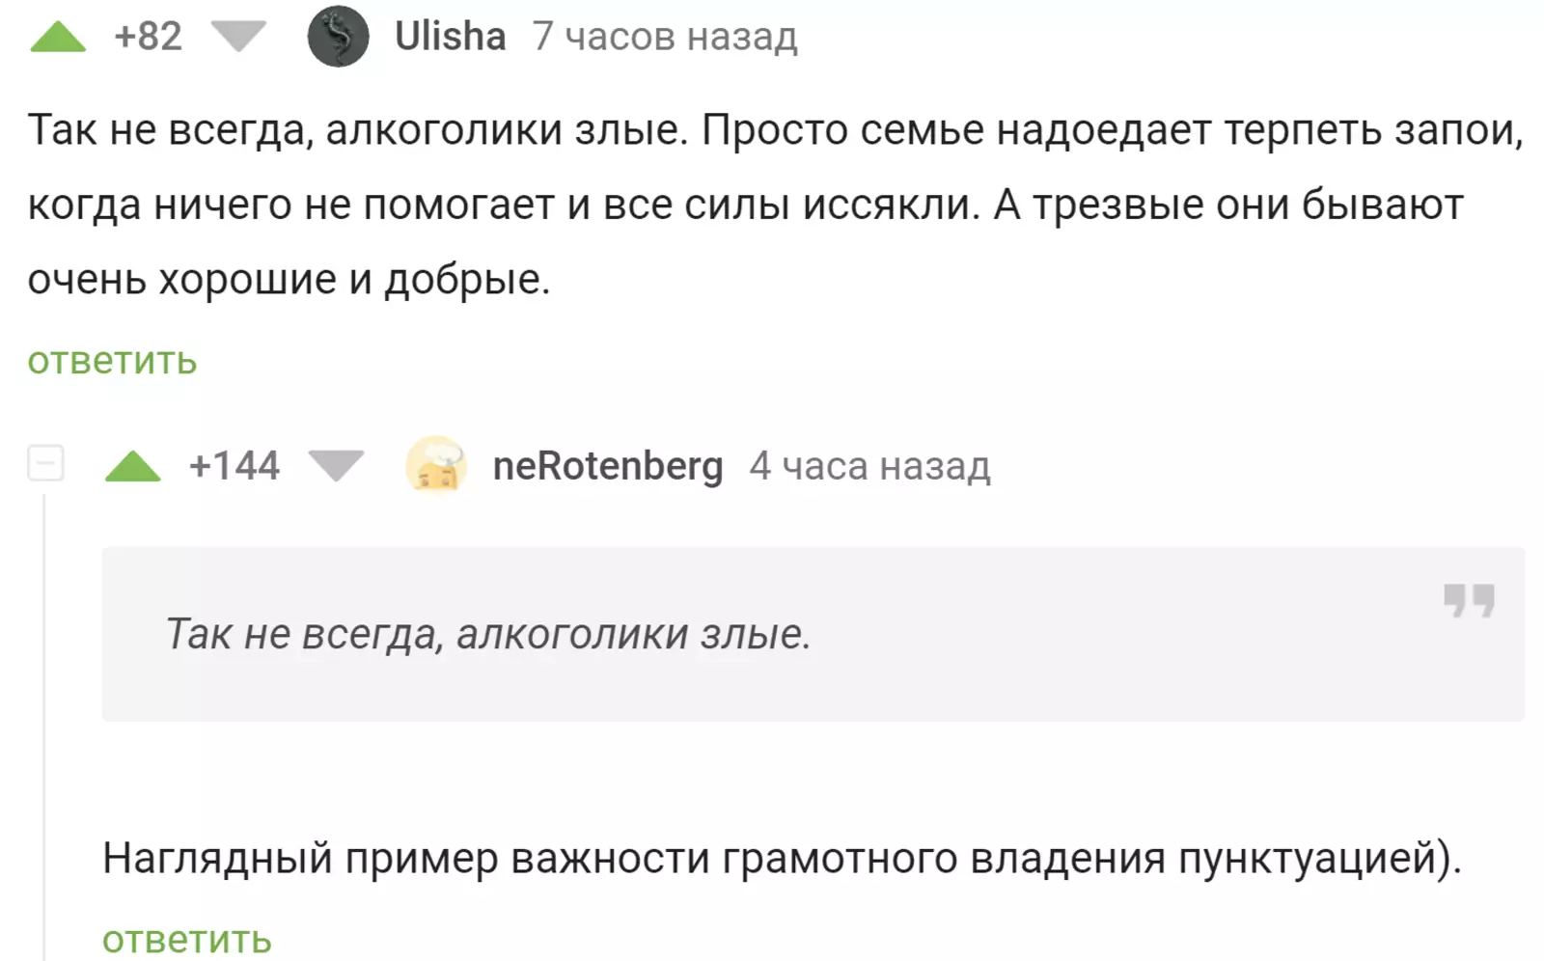Upvote Ulisha's comment with green arrow
The image size is (1544, 961).
tap(58, 38)
